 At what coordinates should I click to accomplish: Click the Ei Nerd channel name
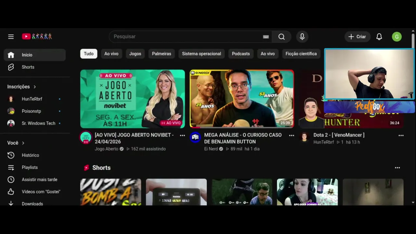(x=211, y=149)
